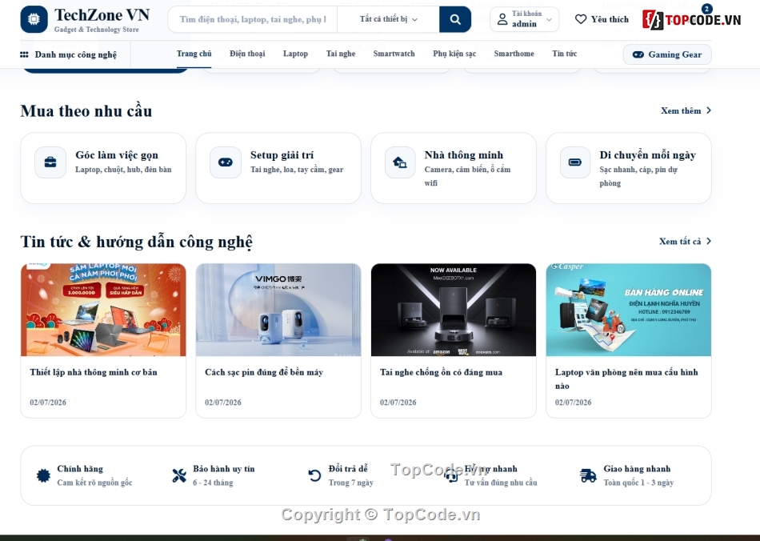The width and height of the screenshot is (760, 541).
Task: Click the Giao hàng nhanh text
Action: (x=637, y=469)
